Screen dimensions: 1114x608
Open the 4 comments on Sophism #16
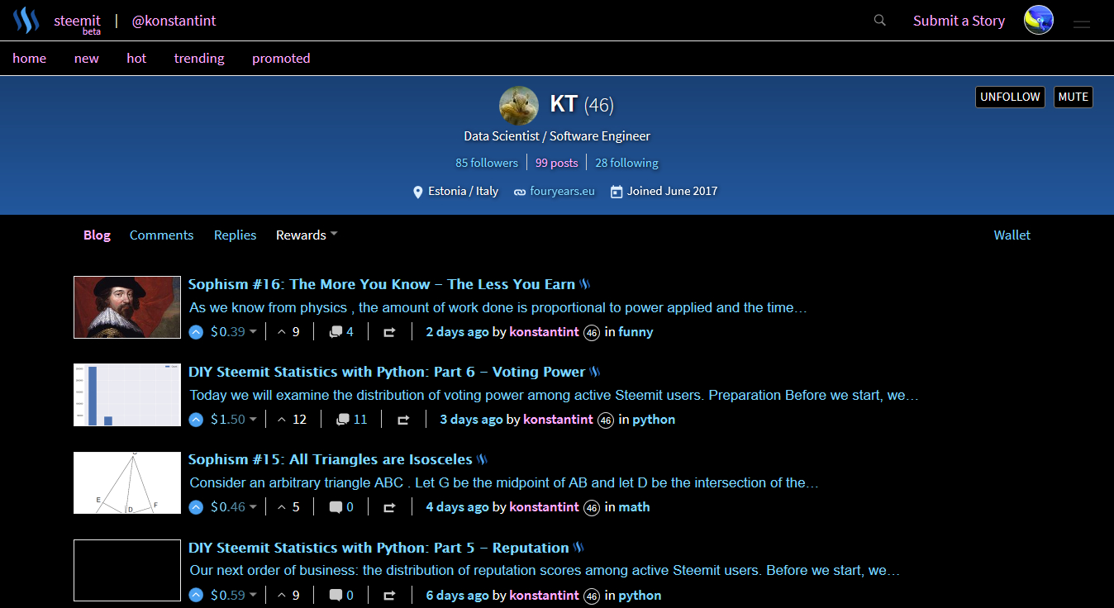341,332
